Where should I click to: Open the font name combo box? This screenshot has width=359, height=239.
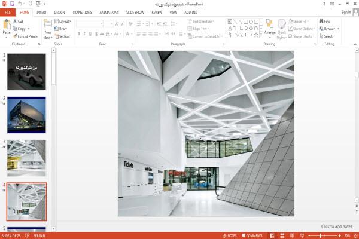tap(89, 24)
